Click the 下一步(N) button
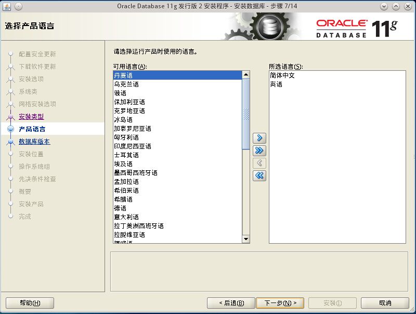Screen dimensions: 416x314 tap(280, 303)
